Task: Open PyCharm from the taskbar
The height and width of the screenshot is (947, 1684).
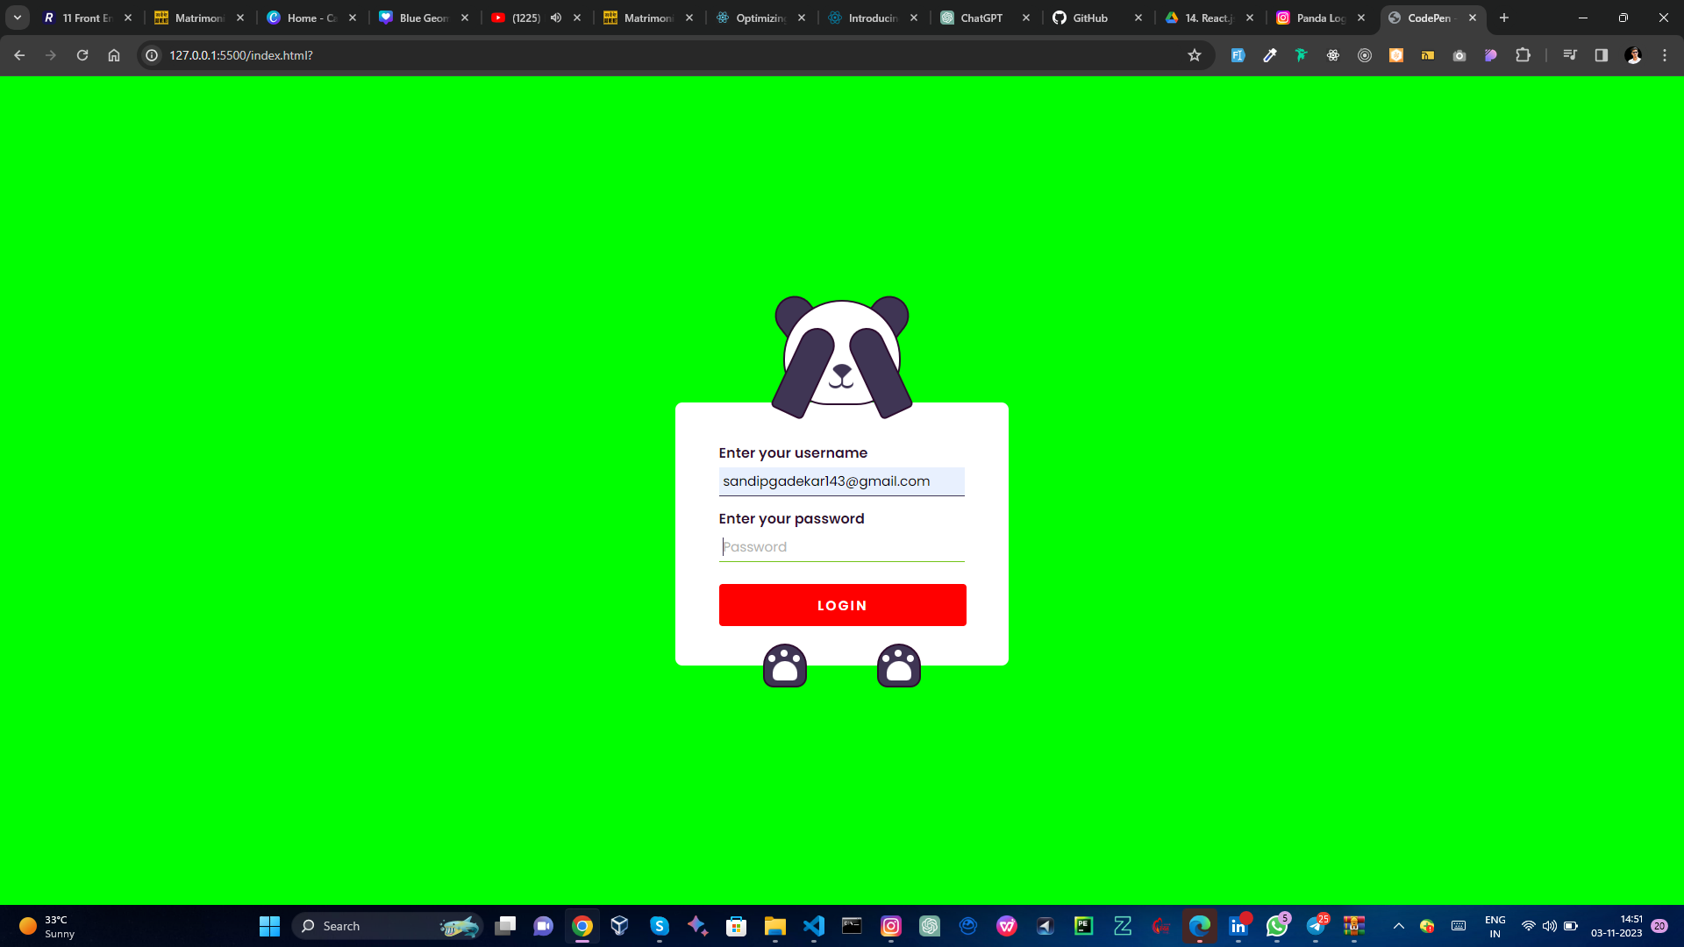Action: click(1084, 926)
